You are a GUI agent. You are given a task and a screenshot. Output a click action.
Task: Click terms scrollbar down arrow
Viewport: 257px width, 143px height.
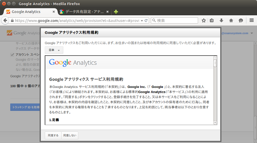pos(215,123)
